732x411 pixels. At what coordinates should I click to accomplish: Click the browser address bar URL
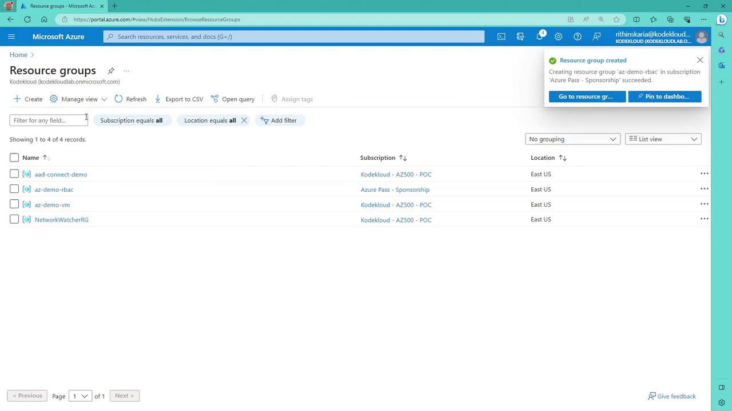(x=157, y=19)
